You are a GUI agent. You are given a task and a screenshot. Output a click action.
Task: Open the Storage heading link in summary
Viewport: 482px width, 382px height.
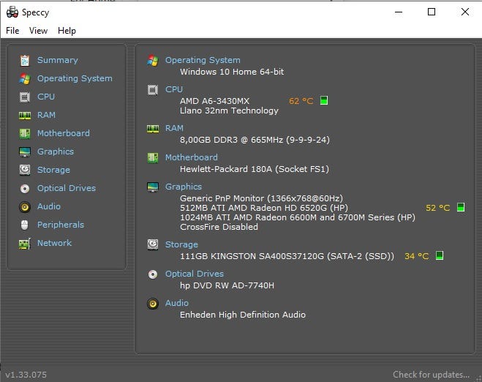pyautogui.click(x=181, y=244)
